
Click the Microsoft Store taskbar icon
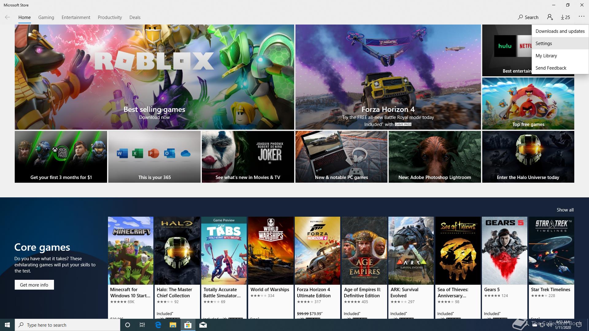click(x=188, y=325)
